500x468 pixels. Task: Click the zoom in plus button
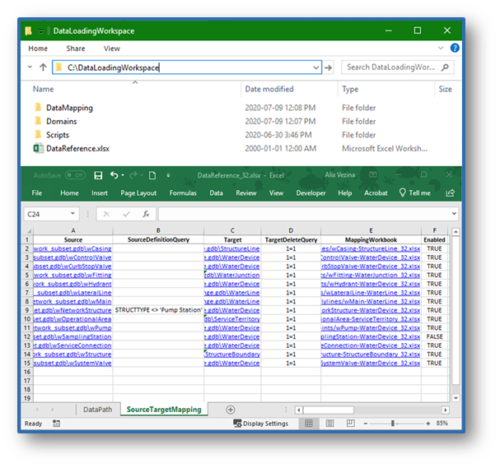point(428,424)
